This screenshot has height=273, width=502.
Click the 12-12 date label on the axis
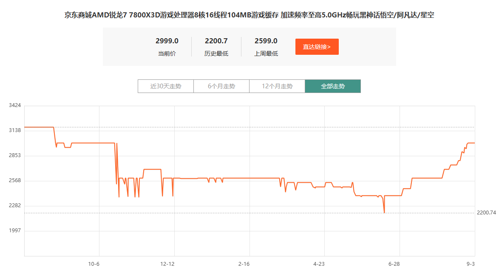168,264
